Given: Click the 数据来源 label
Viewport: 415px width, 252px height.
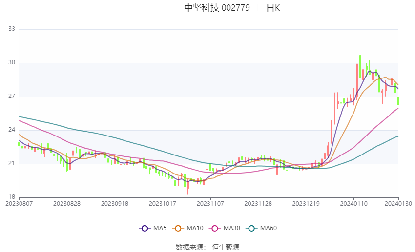Looking at the screenshot, I should click(189, 247).
